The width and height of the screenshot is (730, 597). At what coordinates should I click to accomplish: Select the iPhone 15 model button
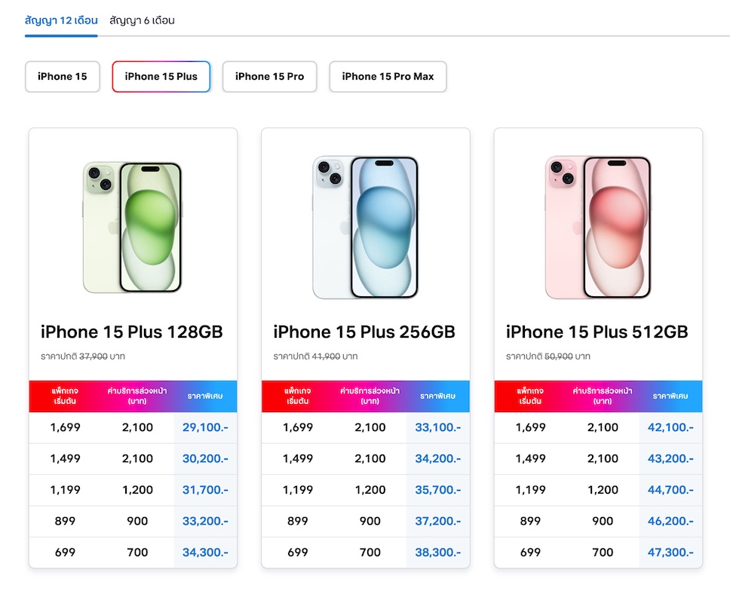(x=63, y=76)
